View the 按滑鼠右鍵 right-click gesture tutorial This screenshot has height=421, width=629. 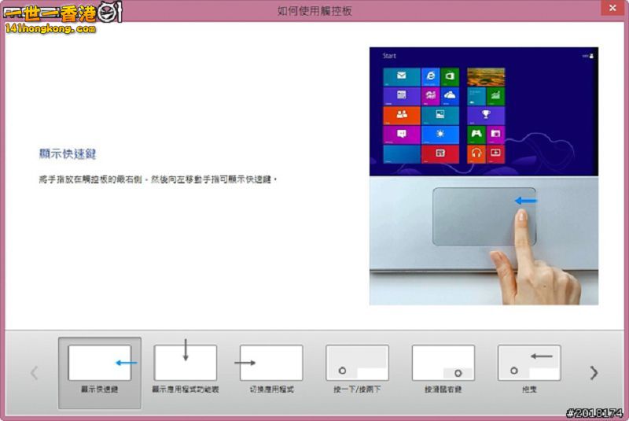click(443, 368)
